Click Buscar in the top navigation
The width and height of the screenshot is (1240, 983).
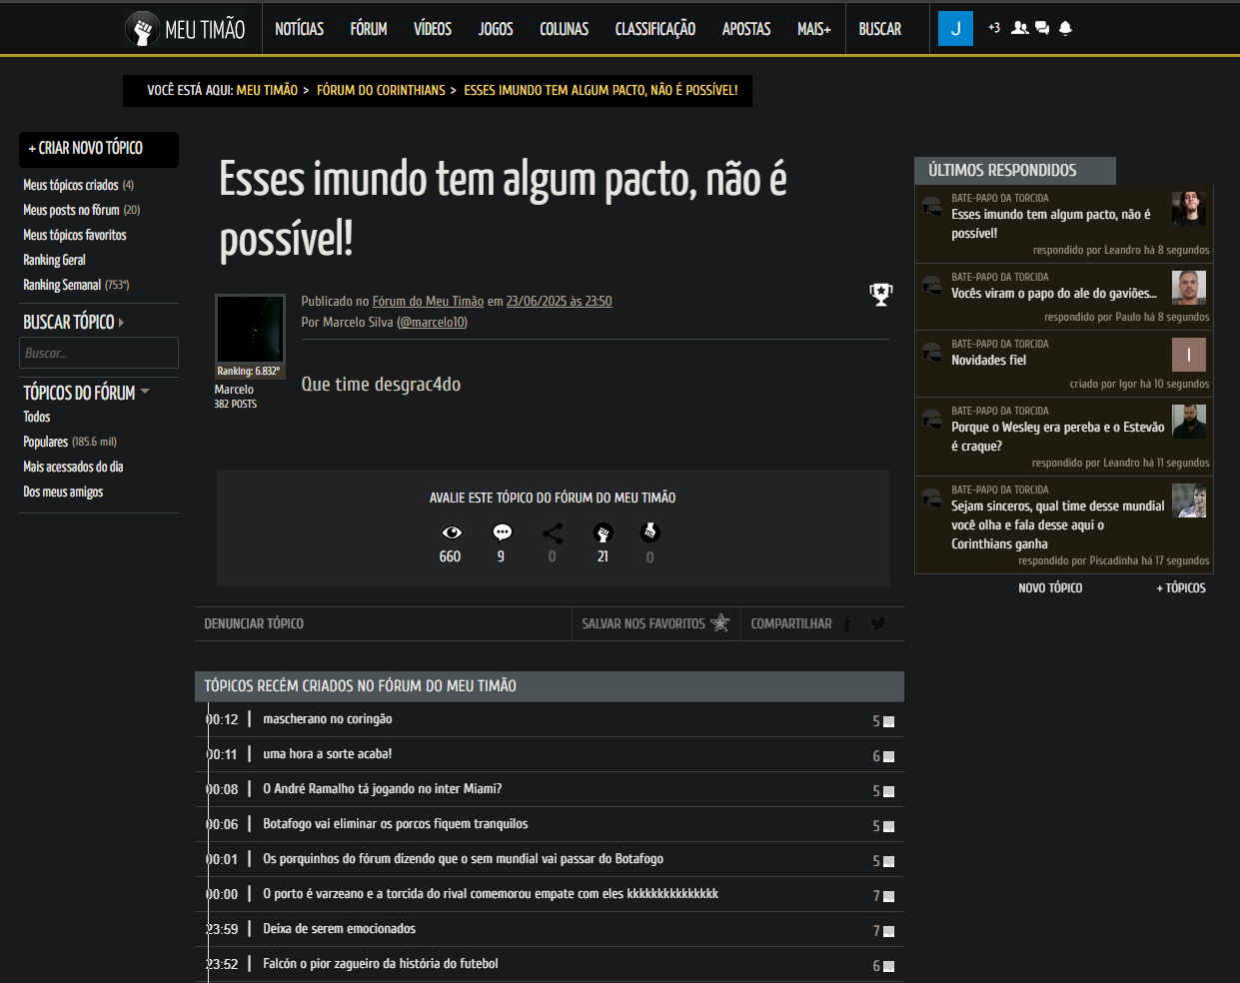coord(879,29)
